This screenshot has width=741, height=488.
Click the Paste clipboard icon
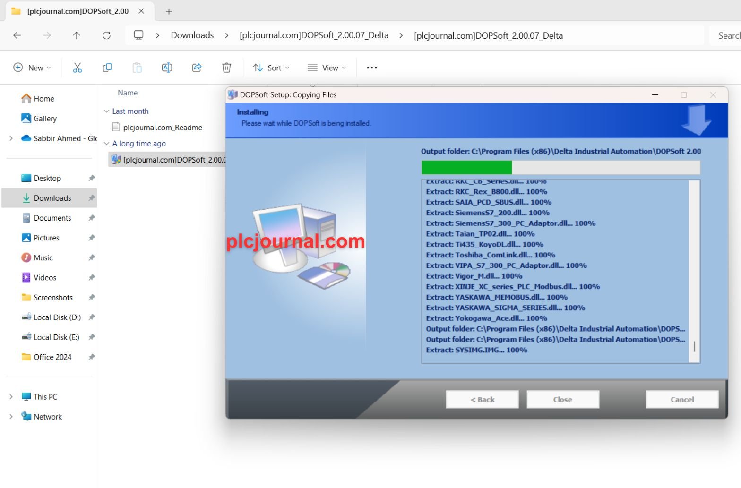pos(137,68)
